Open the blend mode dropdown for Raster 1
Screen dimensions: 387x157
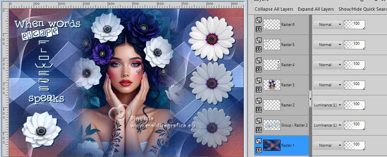[327, 145]
